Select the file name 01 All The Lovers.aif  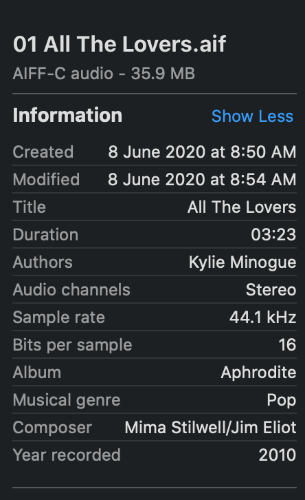point(120,43)
